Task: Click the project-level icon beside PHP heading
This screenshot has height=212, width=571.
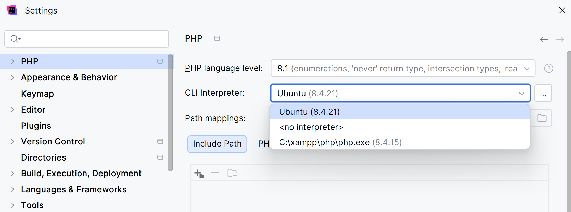Action: pyautogui.click(x=217, y=38)
